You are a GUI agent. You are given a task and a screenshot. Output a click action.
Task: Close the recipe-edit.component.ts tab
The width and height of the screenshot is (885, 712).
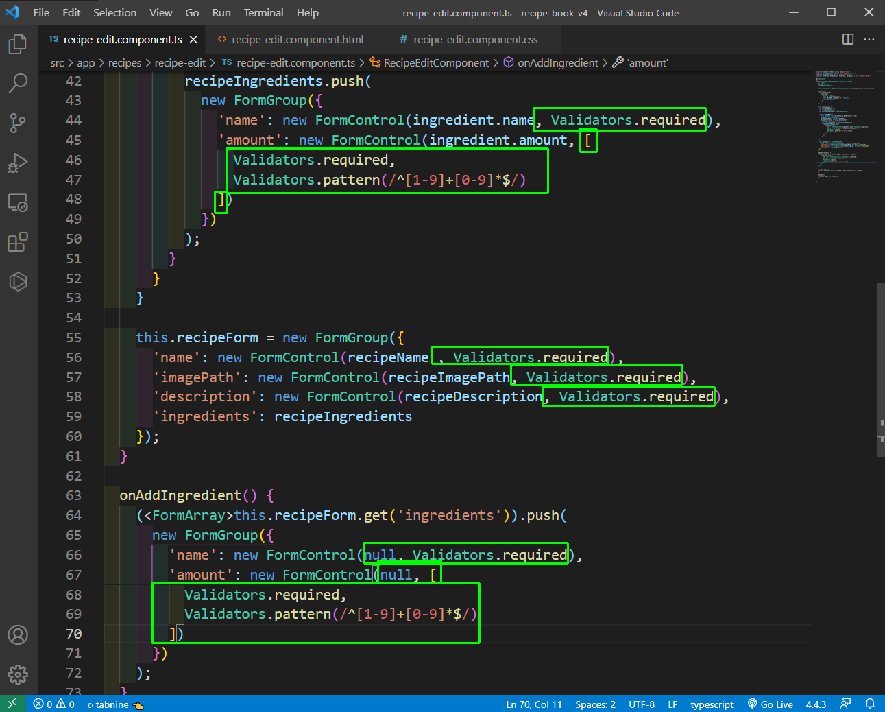click(x=193, y=40)
